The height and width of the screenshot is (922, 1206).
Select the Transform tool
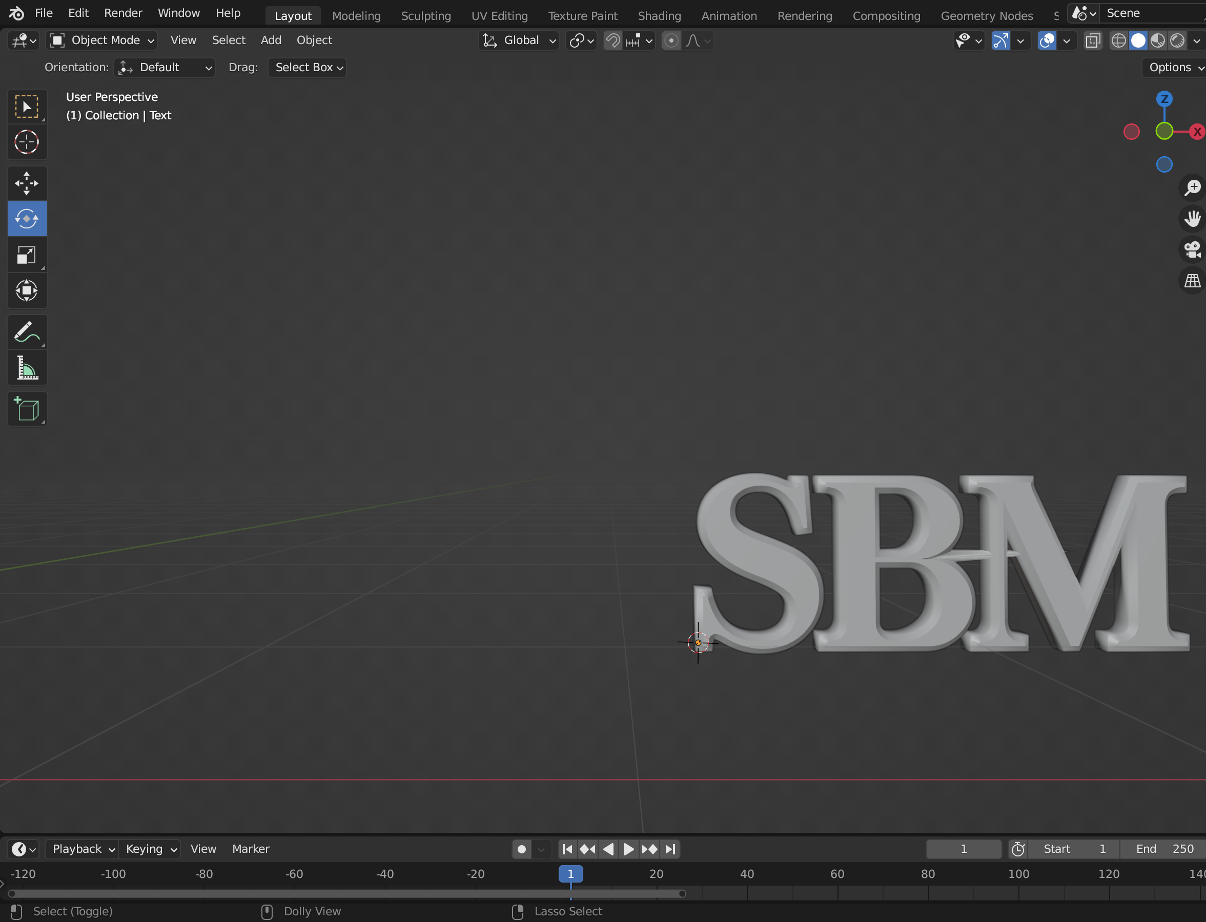pos(27,290)
